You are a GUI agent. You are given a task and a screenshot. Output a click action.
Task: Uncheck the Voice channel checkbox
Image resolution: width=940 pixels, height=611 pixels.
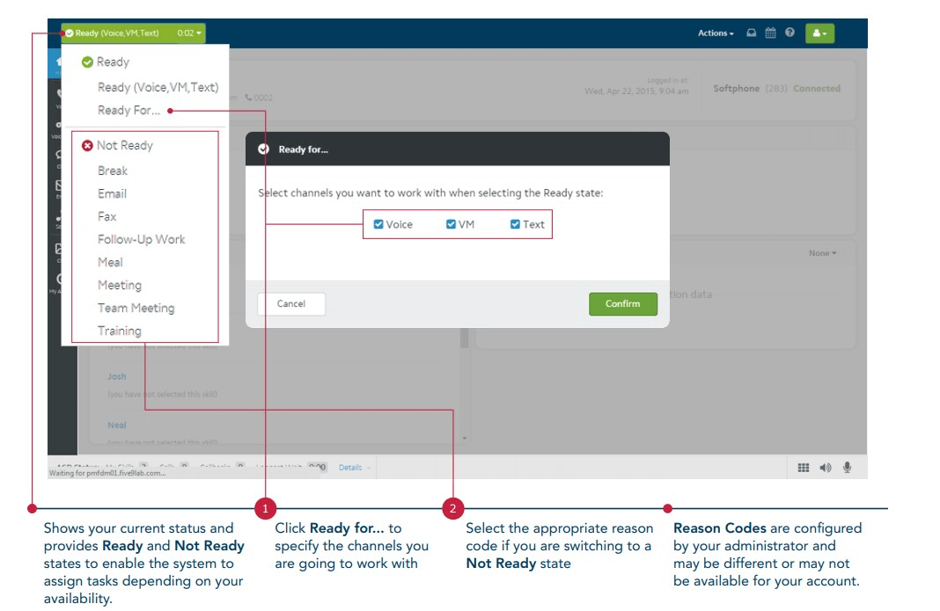tap(378, 224)
